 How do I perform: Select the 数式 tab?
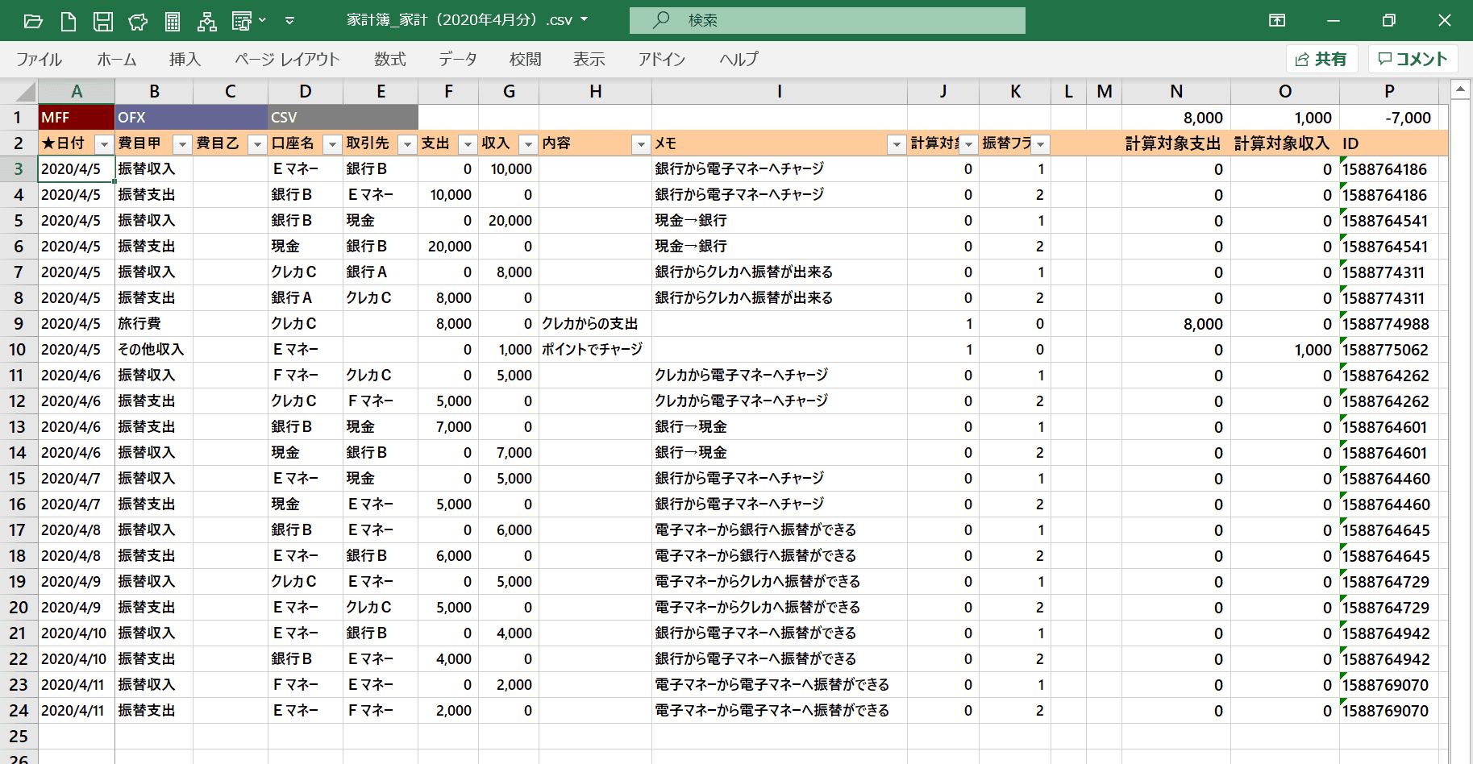pos(390,59)
